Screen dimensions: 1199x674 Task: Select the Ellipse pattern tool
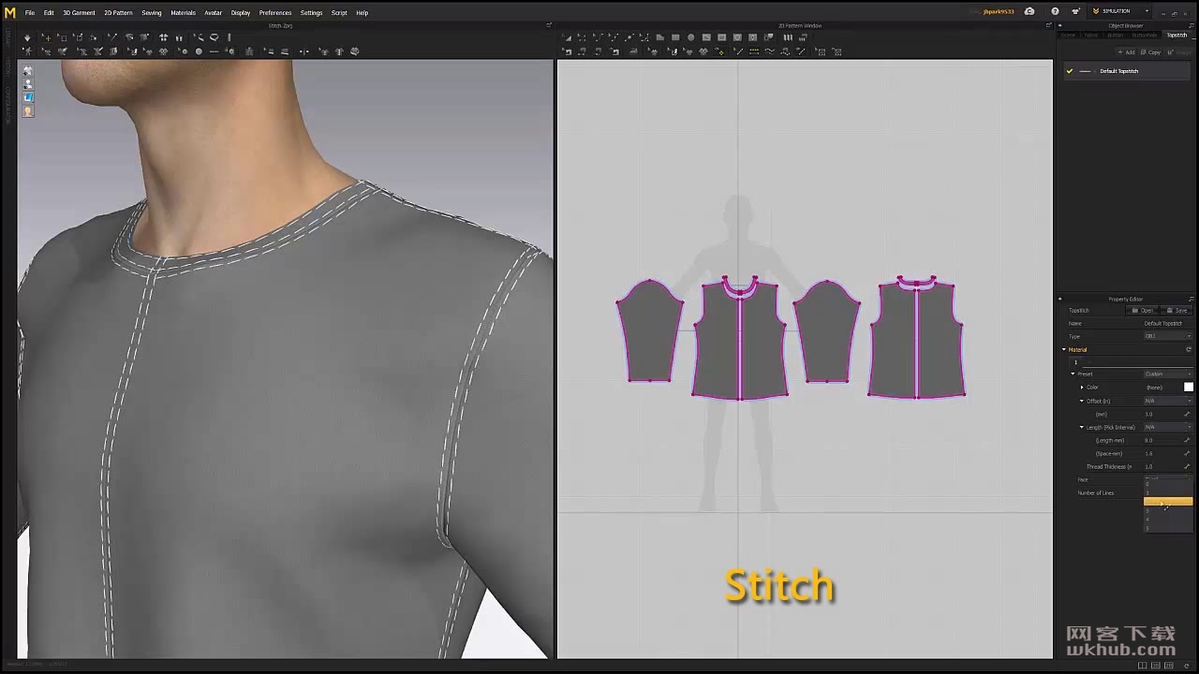tap(690, 37)
